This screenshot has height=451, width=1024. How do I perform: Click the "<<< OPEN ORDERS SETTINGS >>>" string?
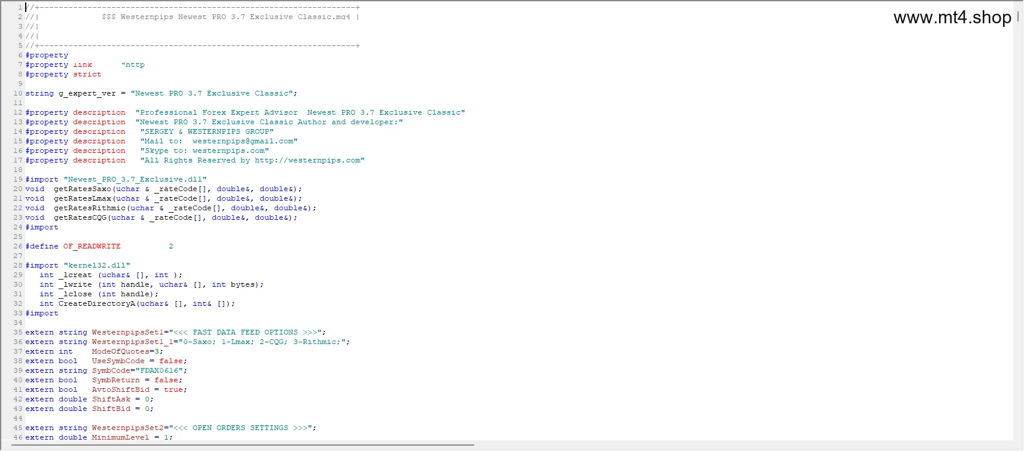click(240, 428)
